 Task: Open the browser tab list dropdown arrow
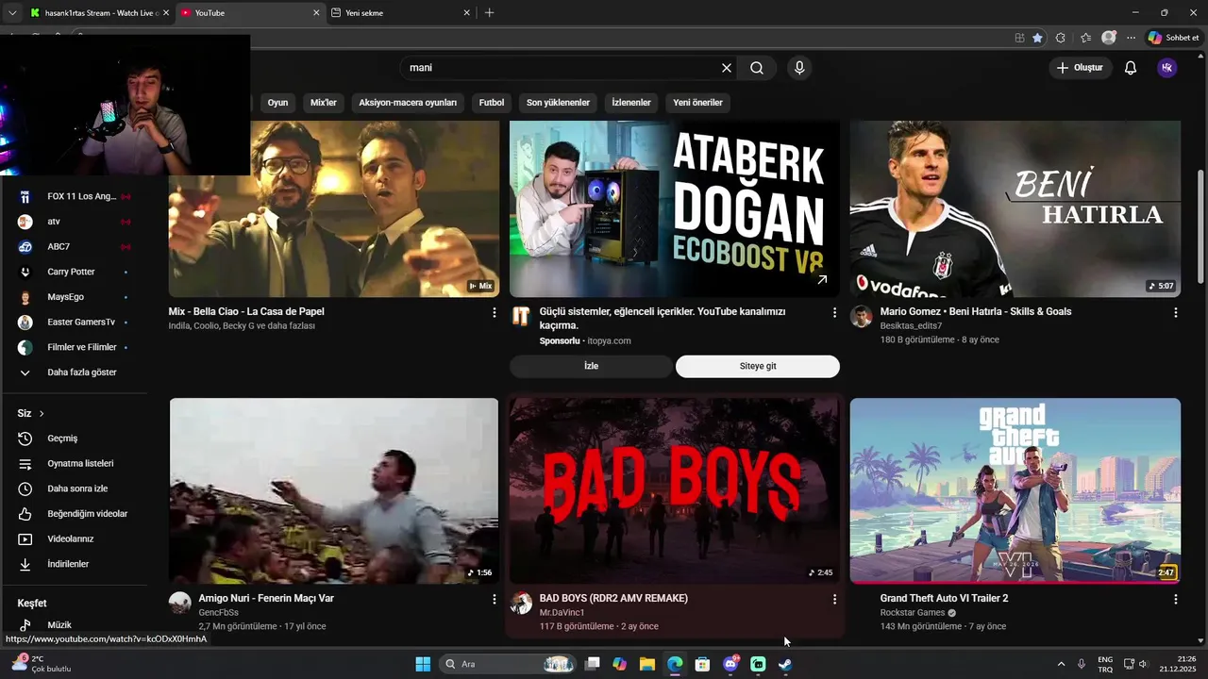(12, 13)
